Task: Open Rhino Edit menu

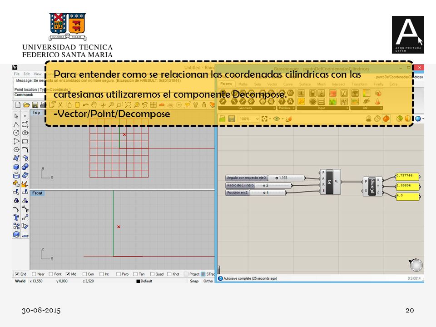Action: (x=26, y=74)
